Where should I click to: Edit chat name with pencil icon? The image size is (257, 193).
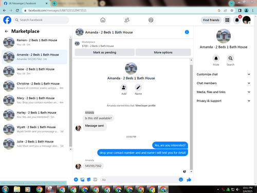click(138, 87)
